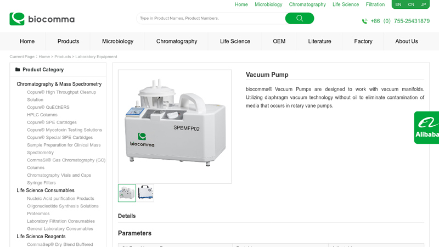This screenshot has height=247, width=439.
Task: Click the +86 (0) 755-25431879 phone number
Action: 400,21
